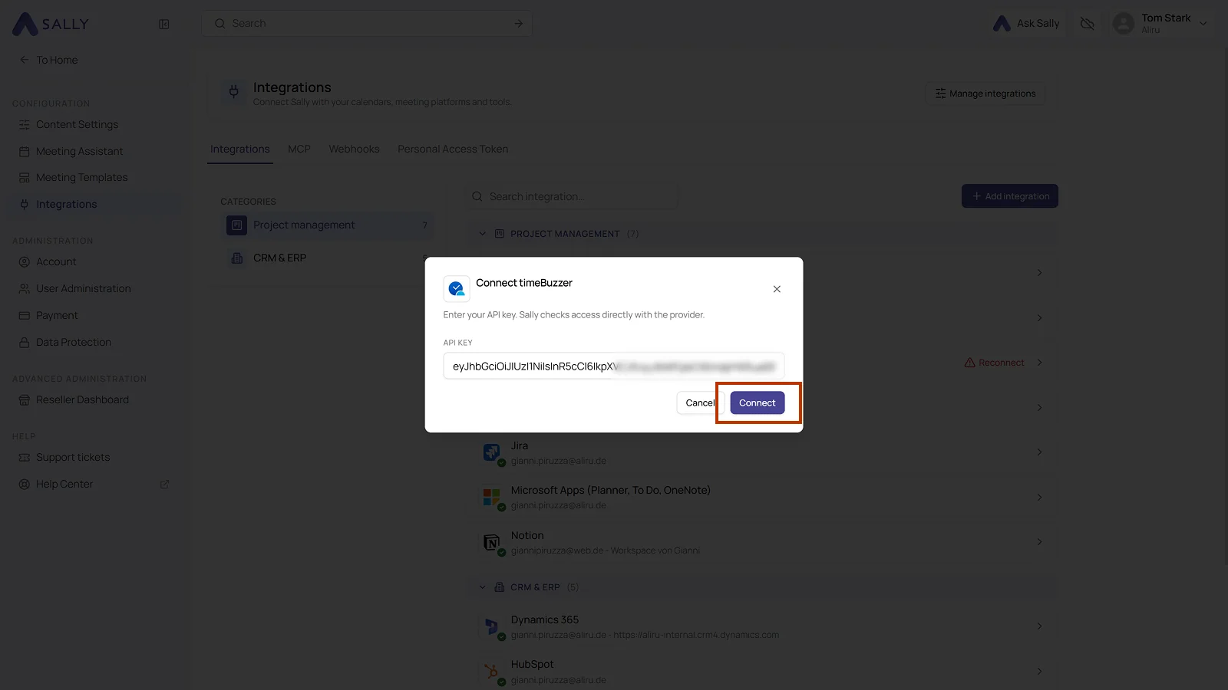Go back with To Home
1228x690 pixels.
click(48, 60)
